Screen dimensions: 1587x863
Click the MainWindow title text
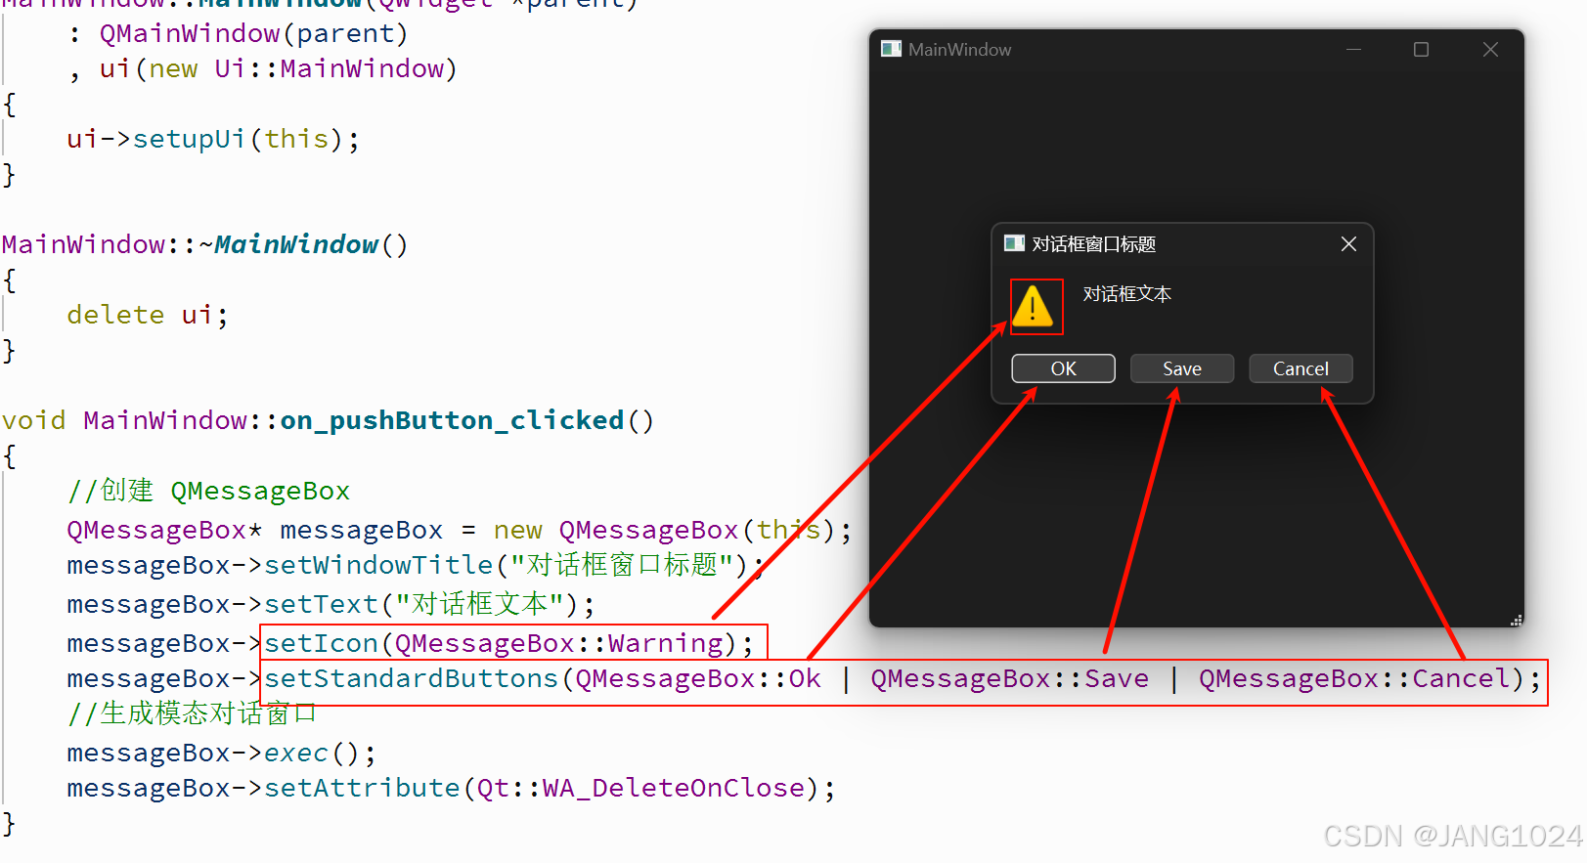(959, 50)
